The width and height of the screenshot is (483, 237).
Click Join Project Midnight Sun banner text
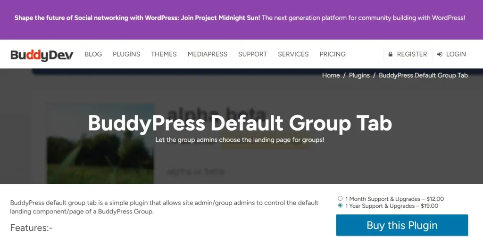click(x=221, y=18)
